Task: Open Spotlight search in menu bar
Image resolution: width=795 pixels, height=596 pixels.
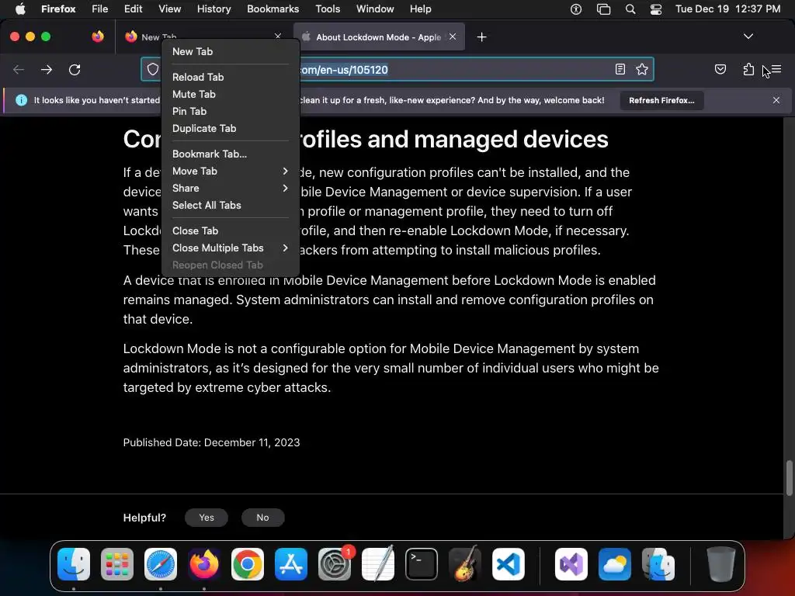Action: (x=630, y=9)
